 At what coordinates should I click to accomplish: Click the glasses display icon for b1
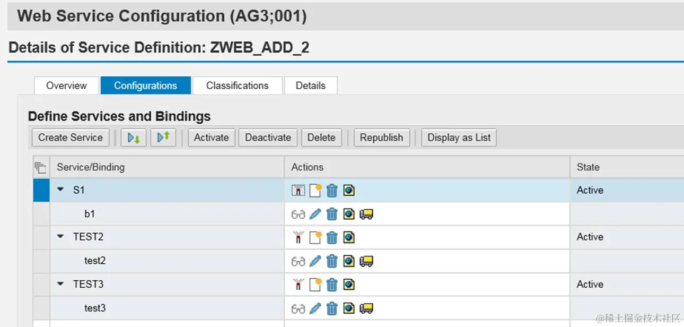point(299,214)
